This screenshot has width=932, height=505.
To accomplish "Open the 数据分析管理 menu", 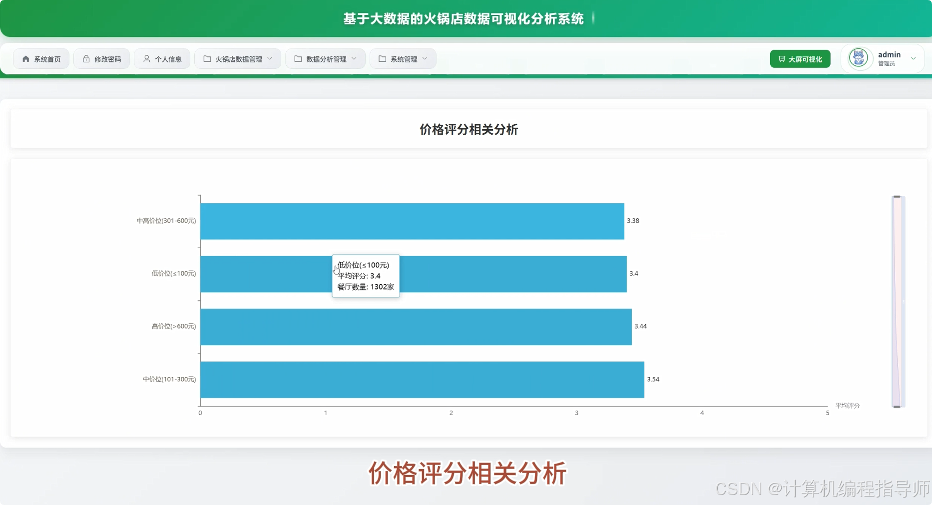I will [326, 59].
